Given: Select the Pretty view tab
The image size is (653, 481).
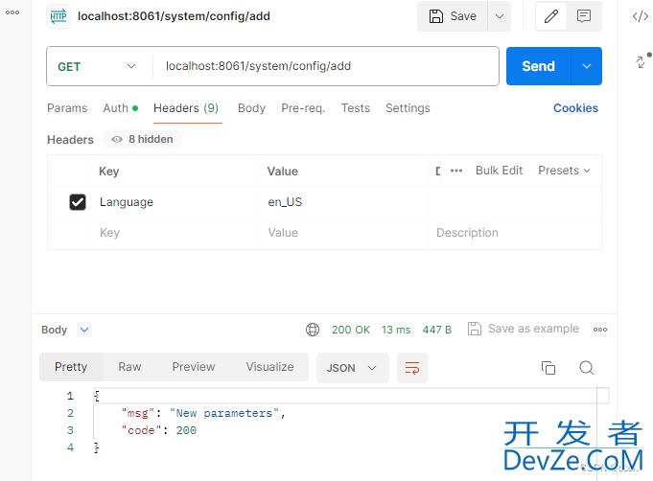Looking at the screenshot, I should [71, 367].
